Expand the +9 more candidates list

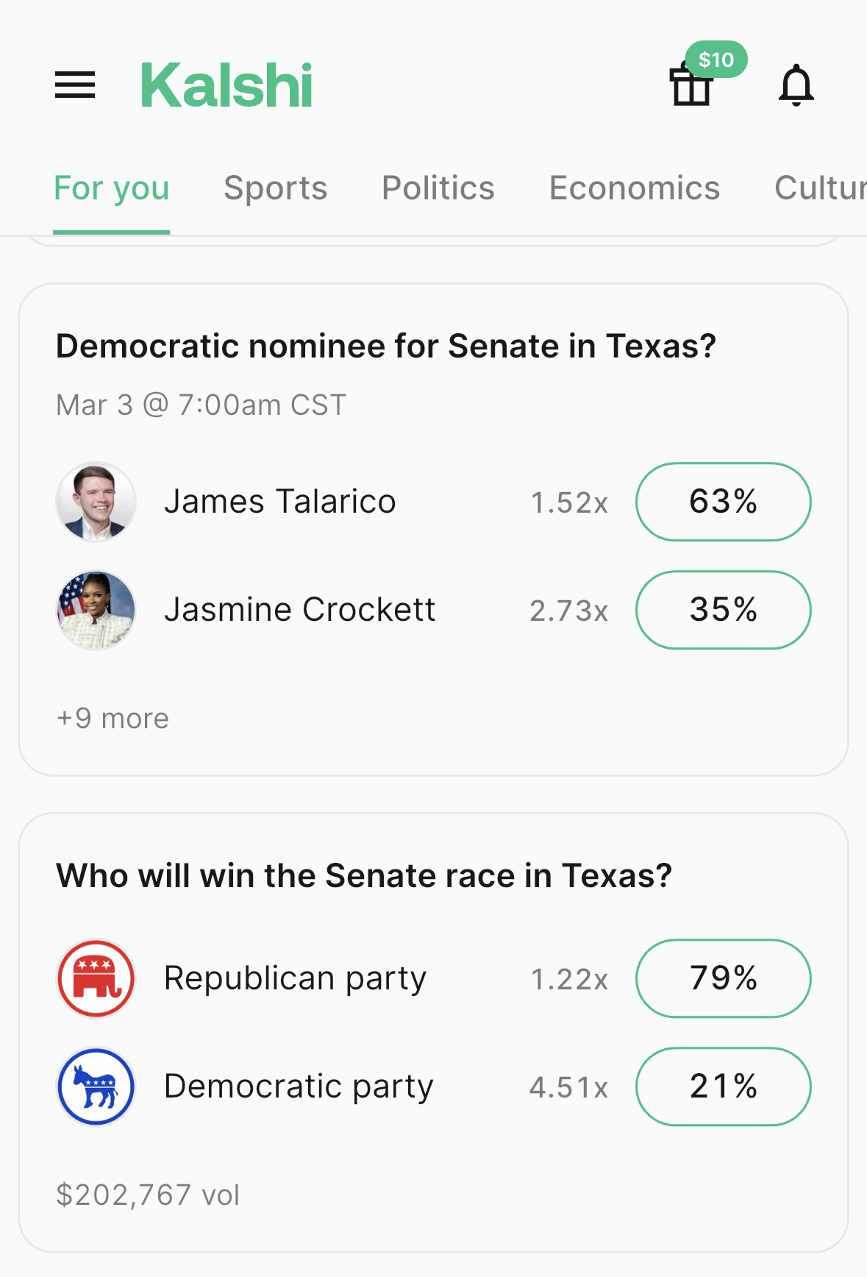(113, 718)
